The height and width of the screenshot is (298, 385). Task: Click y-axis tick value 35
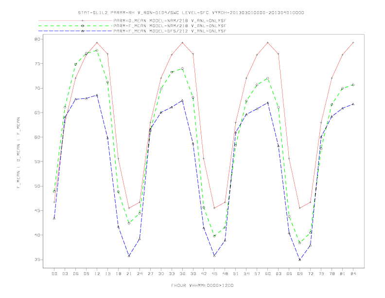pyautogui.click(x=37, y=260)
